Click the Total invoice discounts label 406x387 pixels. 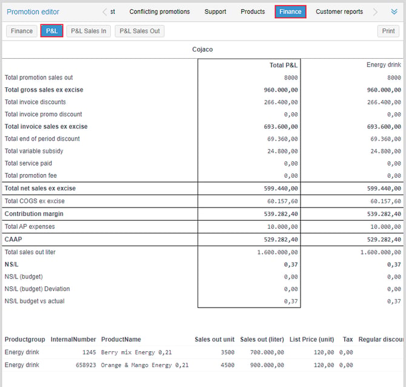pos(35,102)
